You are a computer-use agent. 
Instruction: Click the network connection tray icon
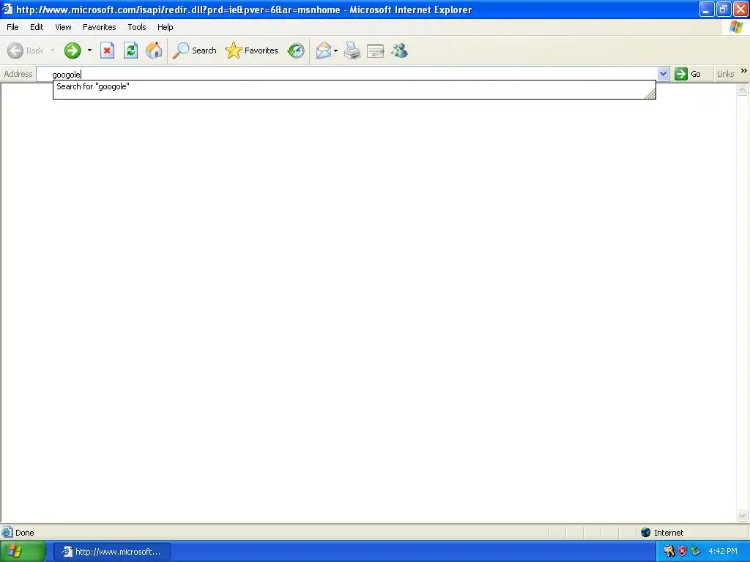coord(696,552)
